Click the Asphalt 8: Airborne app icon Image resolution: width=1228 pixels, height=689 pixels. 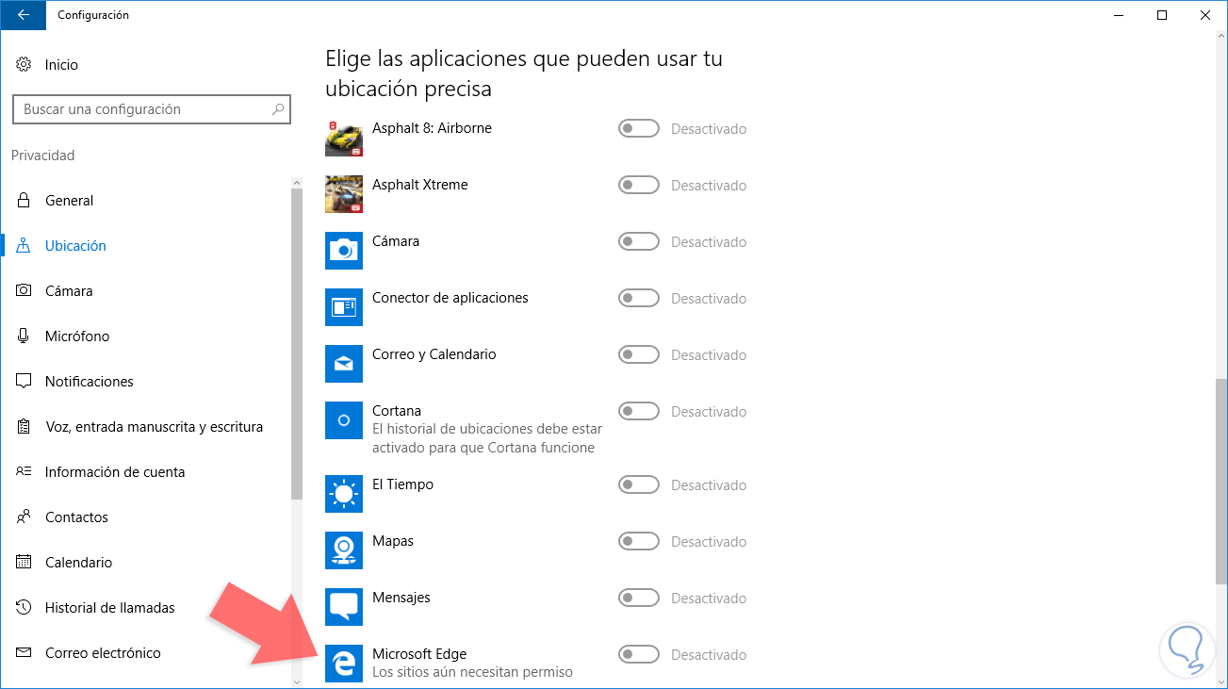click(344, 138)
